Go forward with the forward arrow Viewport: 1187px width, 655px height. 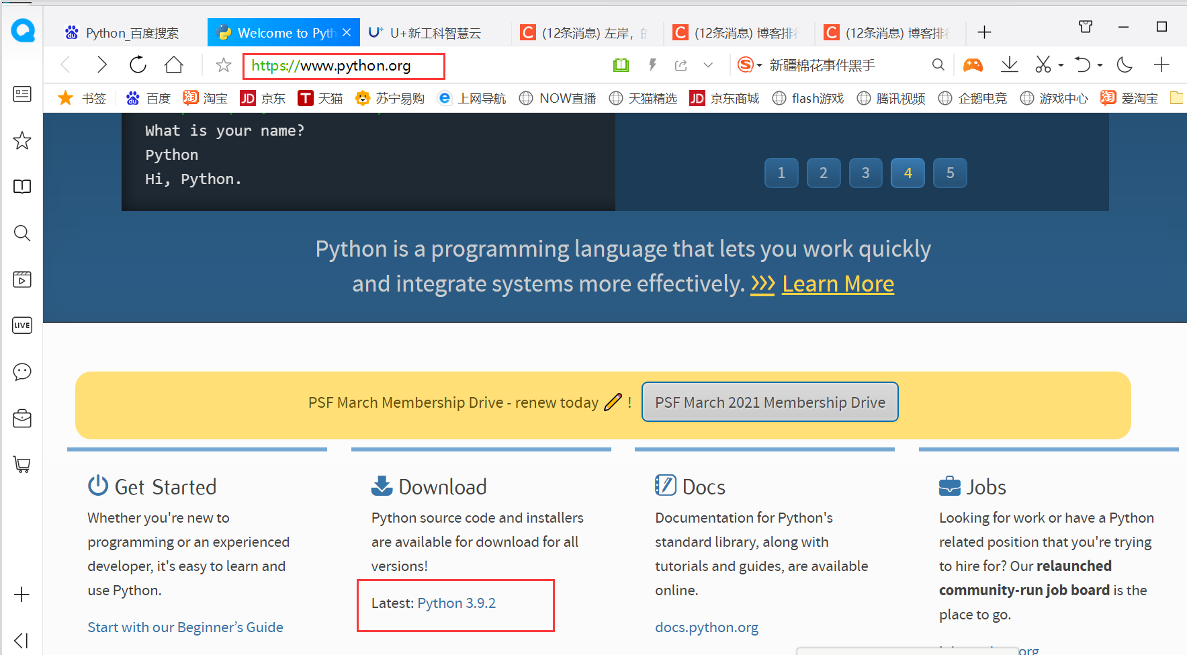pos(101,64)
